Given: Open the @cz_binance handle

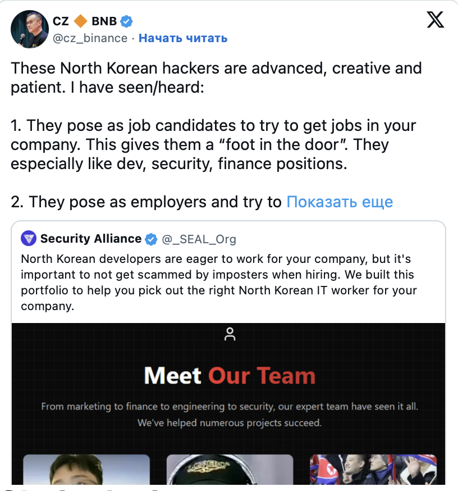Looking at the screenshot, I should click(90, 38).
